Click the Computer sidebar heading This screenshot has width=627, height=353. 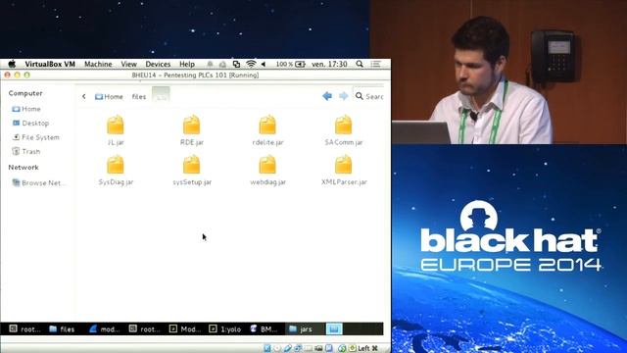25,93
